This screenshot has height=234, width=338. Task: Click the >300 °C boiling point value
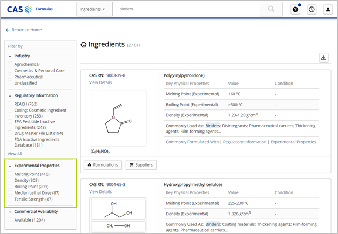[x=235, y=105]
